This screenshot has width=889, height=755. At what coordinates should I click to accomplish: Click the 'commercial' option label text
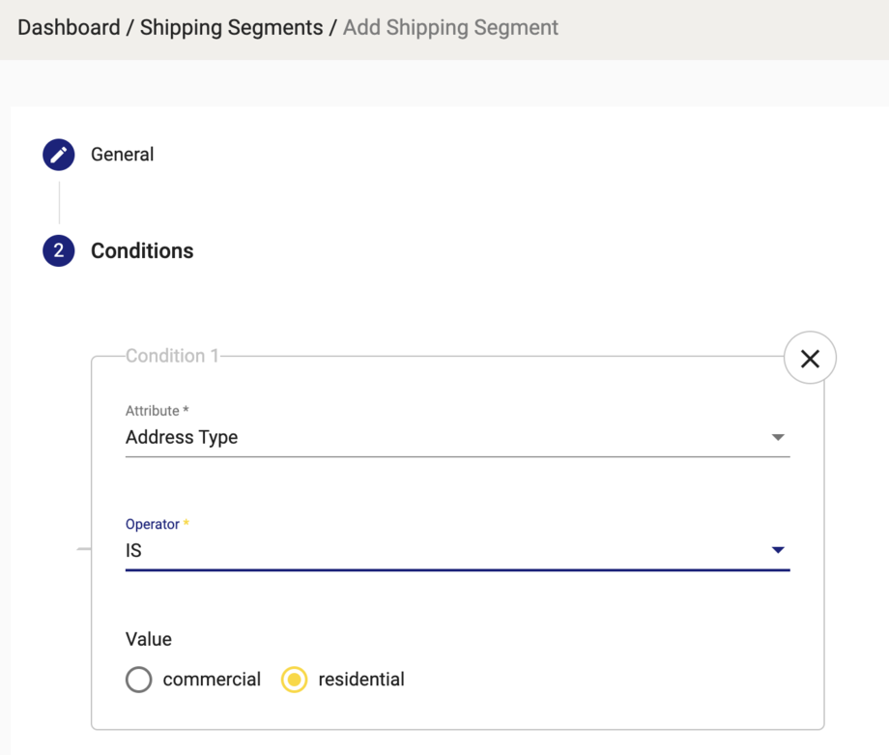click(x=212, y=680)
